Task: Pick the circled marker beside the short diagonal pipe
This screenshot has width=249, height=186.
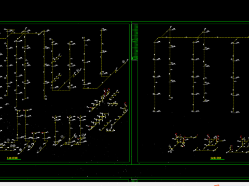Action: [x=78, y=70]
